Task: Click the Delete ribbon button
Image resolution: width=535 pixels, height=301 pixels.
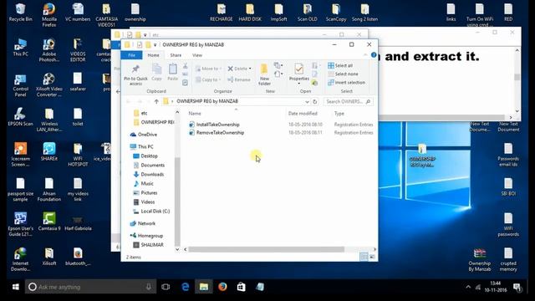Action: click(x=240, y=69)
